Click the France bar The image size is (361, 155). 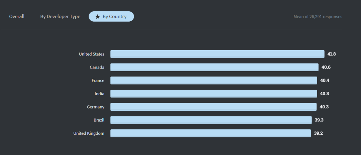214,80
